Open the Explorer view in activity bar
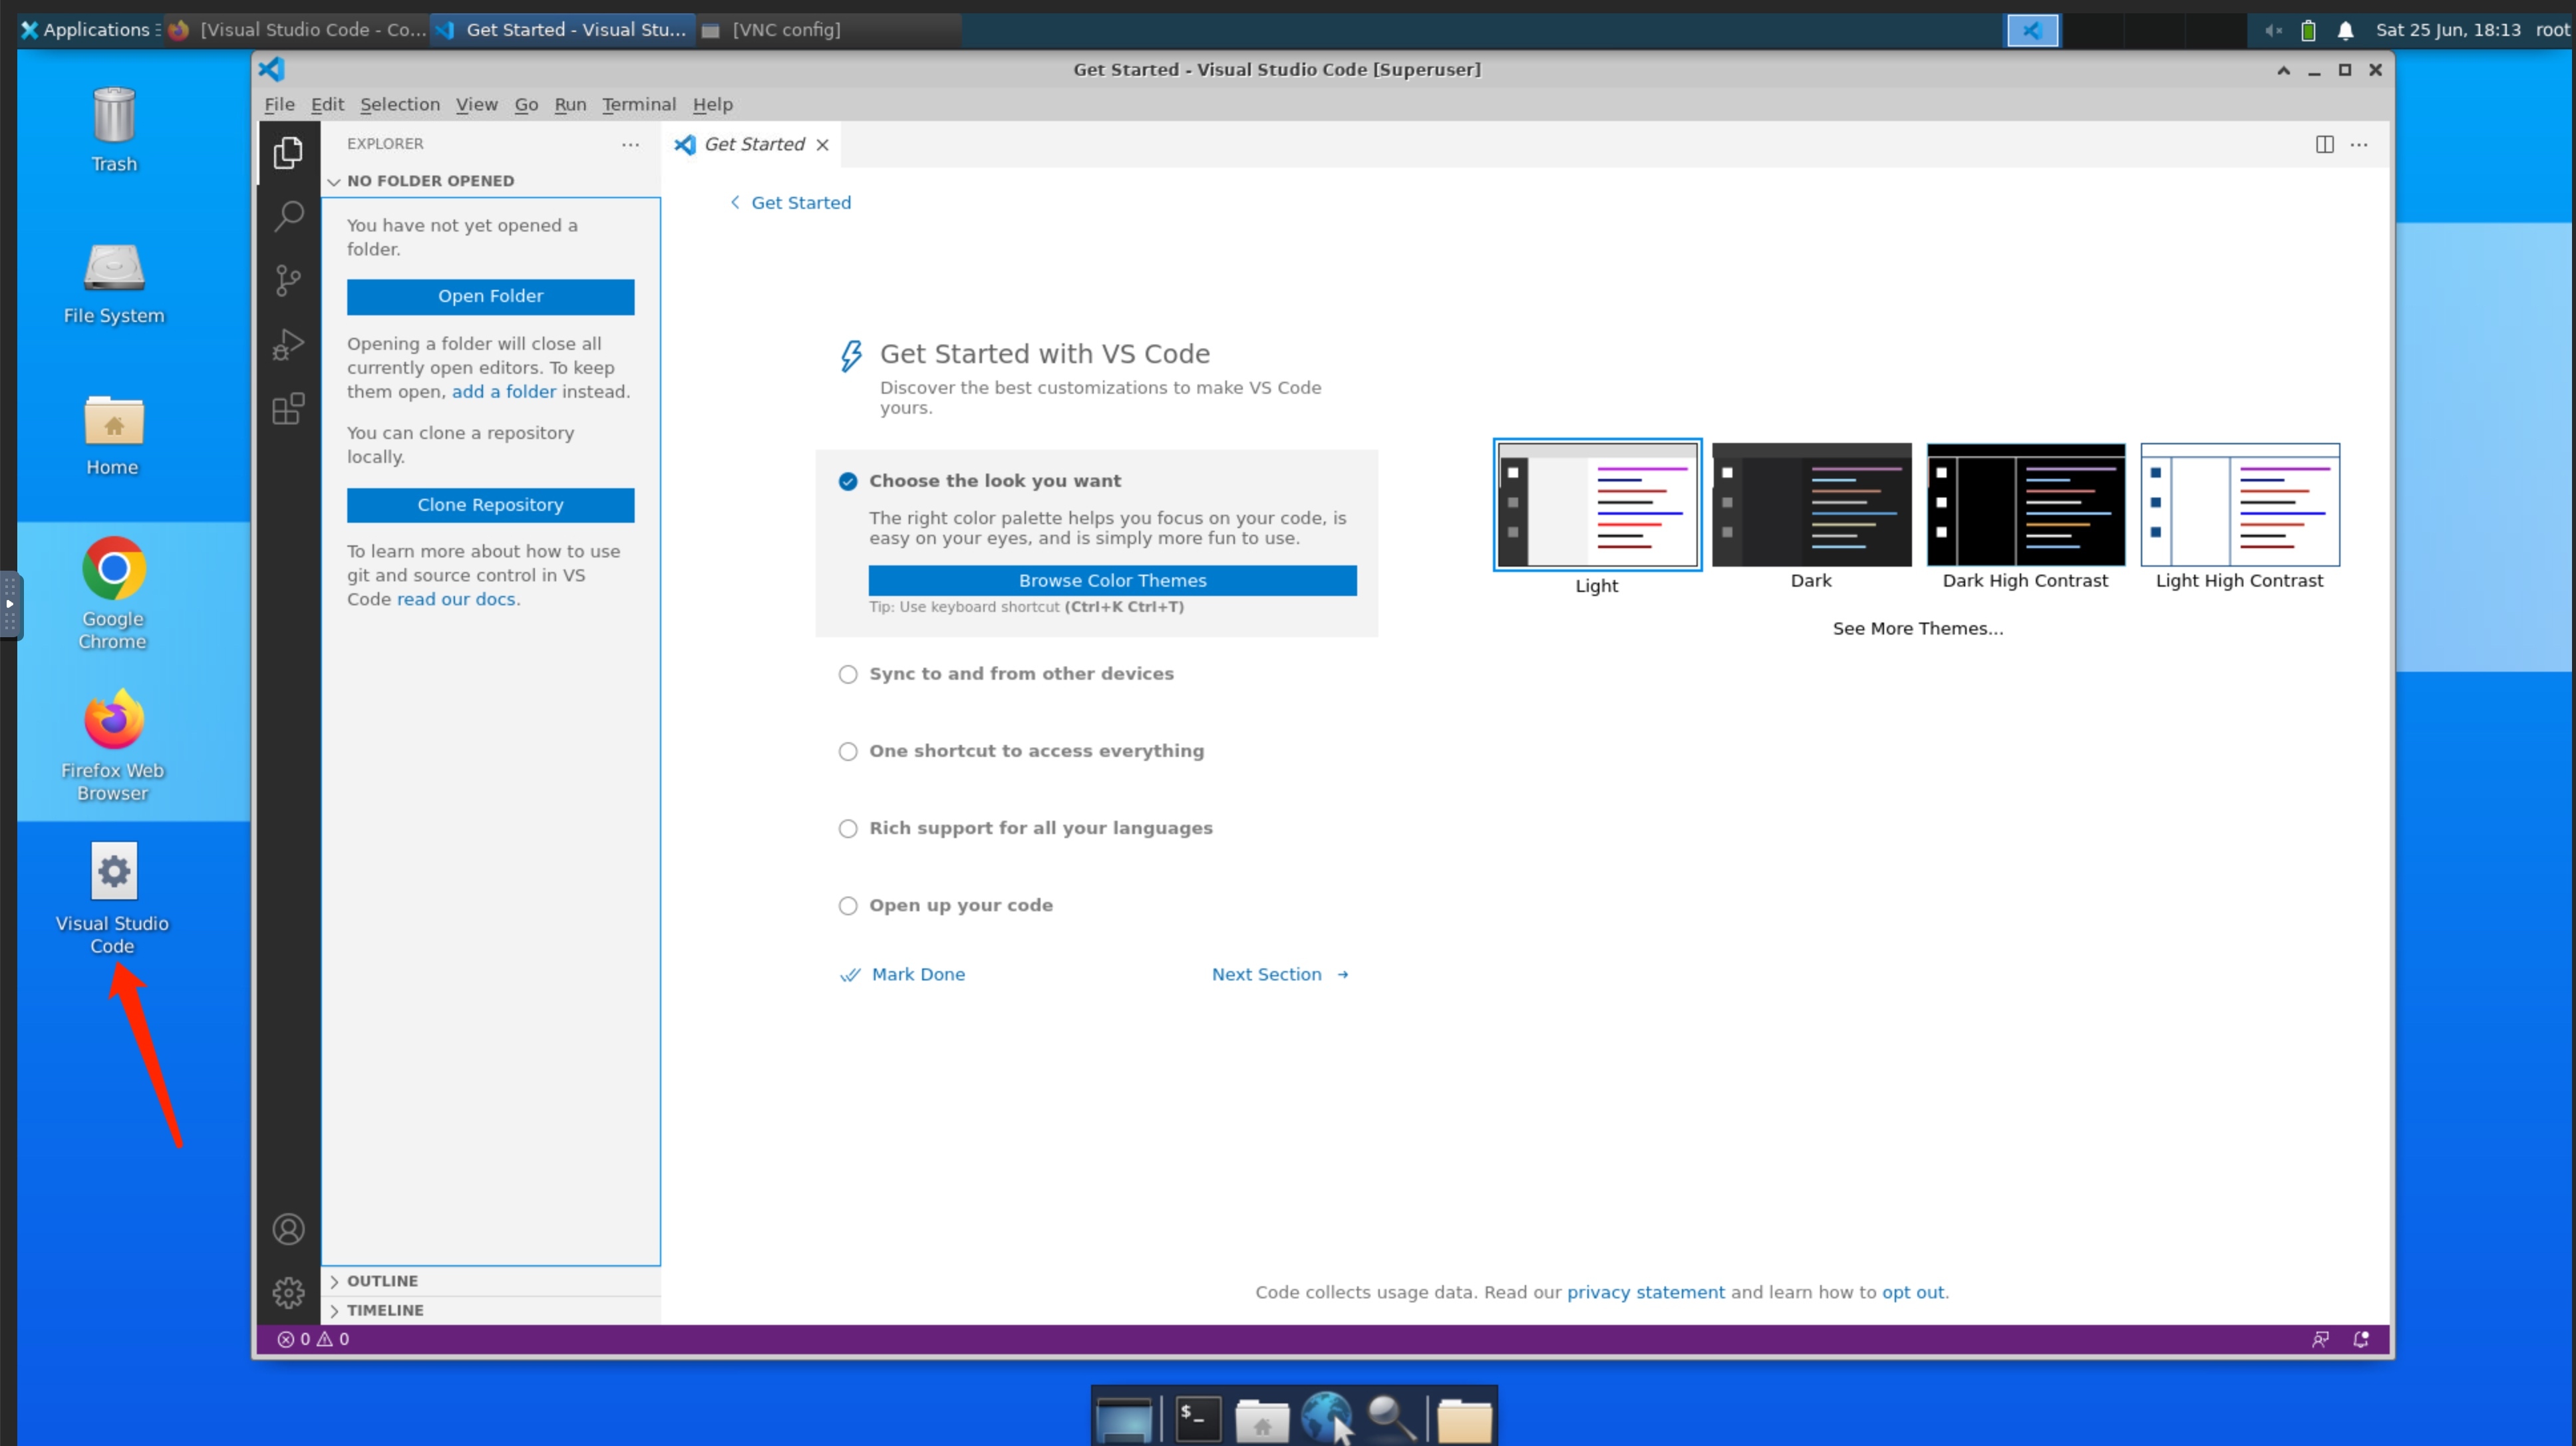The width and height of the screenshot is (2576, 1446). pyautogui.click(x=288, y=152)
